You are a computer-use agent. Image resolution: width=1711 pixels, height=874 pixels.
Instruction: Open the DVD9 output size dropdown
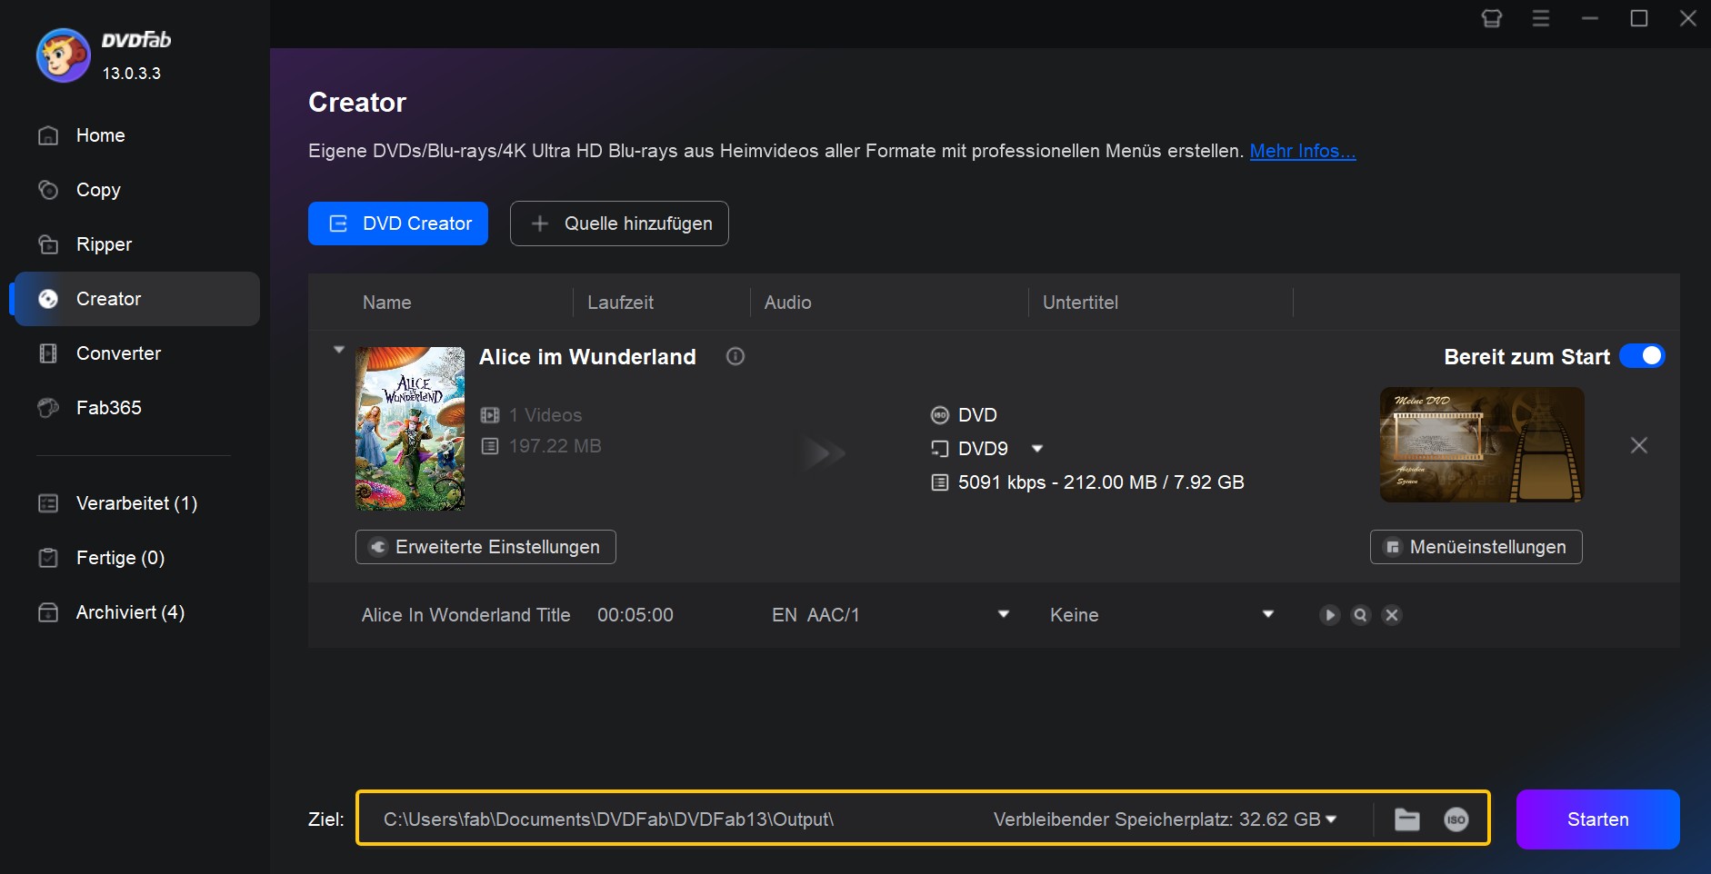[1037, 449]
